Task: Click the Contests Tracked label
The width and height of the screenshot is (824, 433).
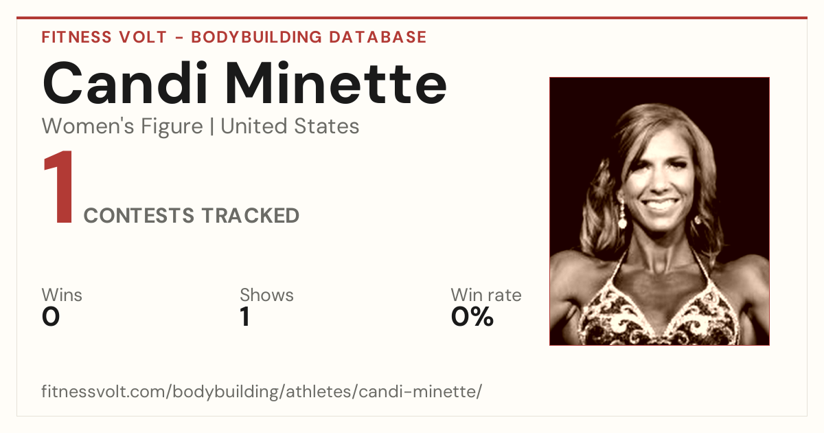Action: pyautogui.click(x=192, y=216)
